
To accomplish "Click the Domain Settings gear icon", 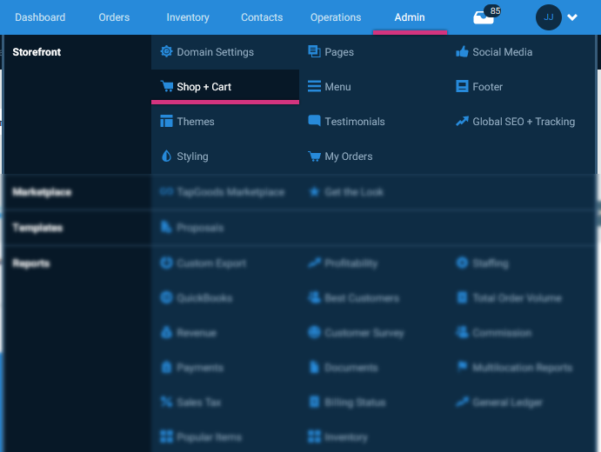I will click(x=166, y=51).
